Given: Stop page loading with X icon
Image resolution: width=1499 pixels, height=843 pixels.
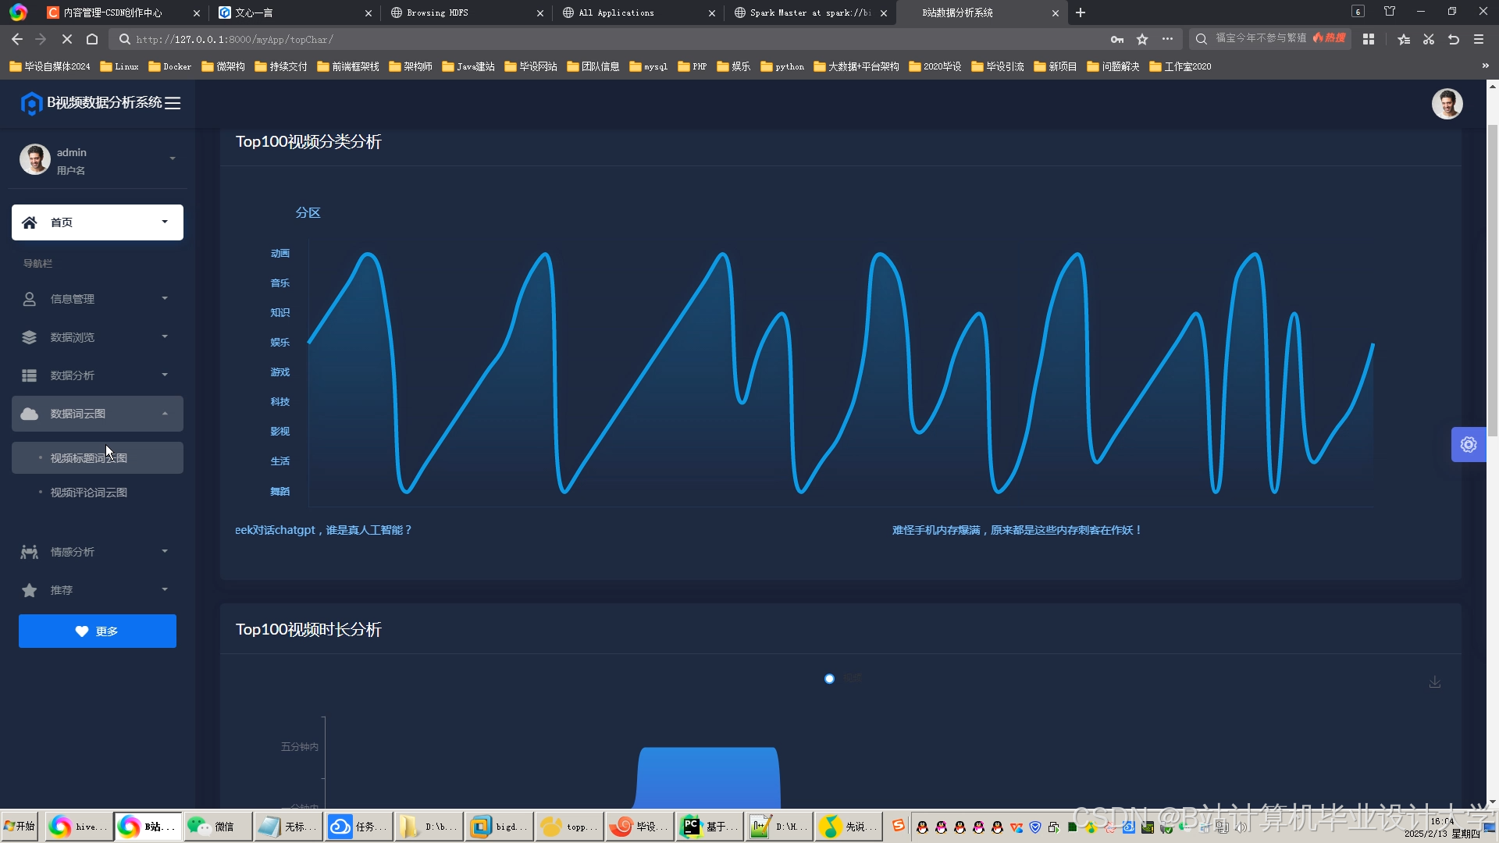Looking at the screenshot, I should pyautogui.click(x=66, y=39).
